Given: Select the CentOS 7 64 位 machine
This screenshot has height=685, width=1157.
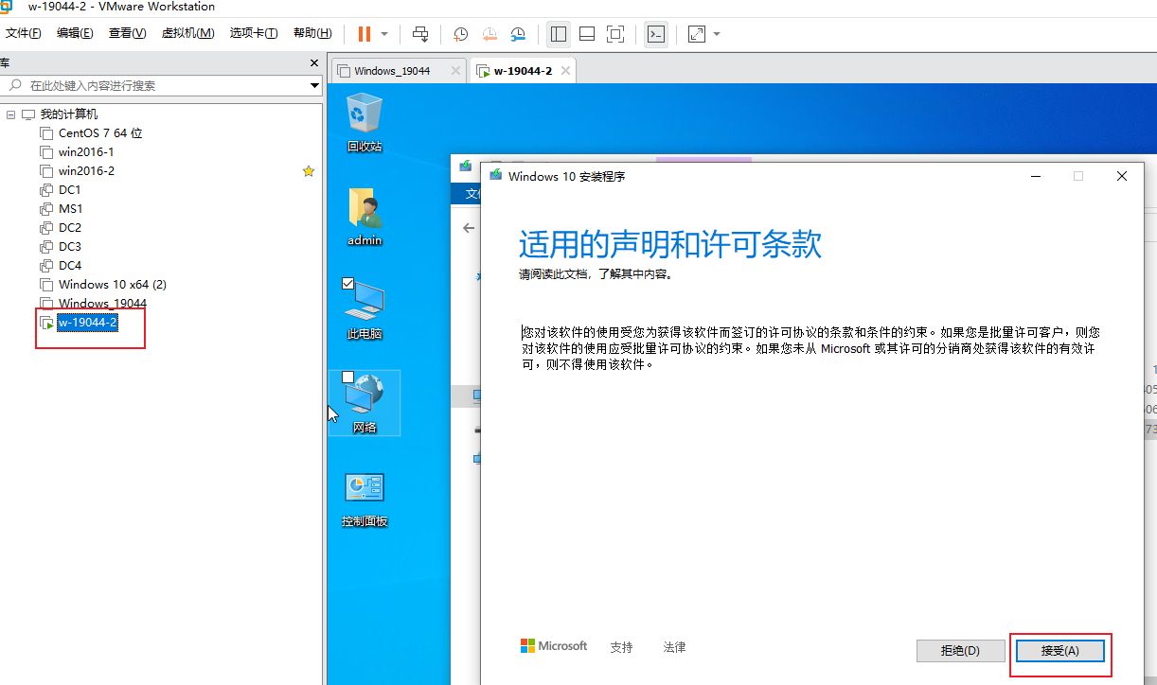Looking at the screenshot, I should pos(99,132).
